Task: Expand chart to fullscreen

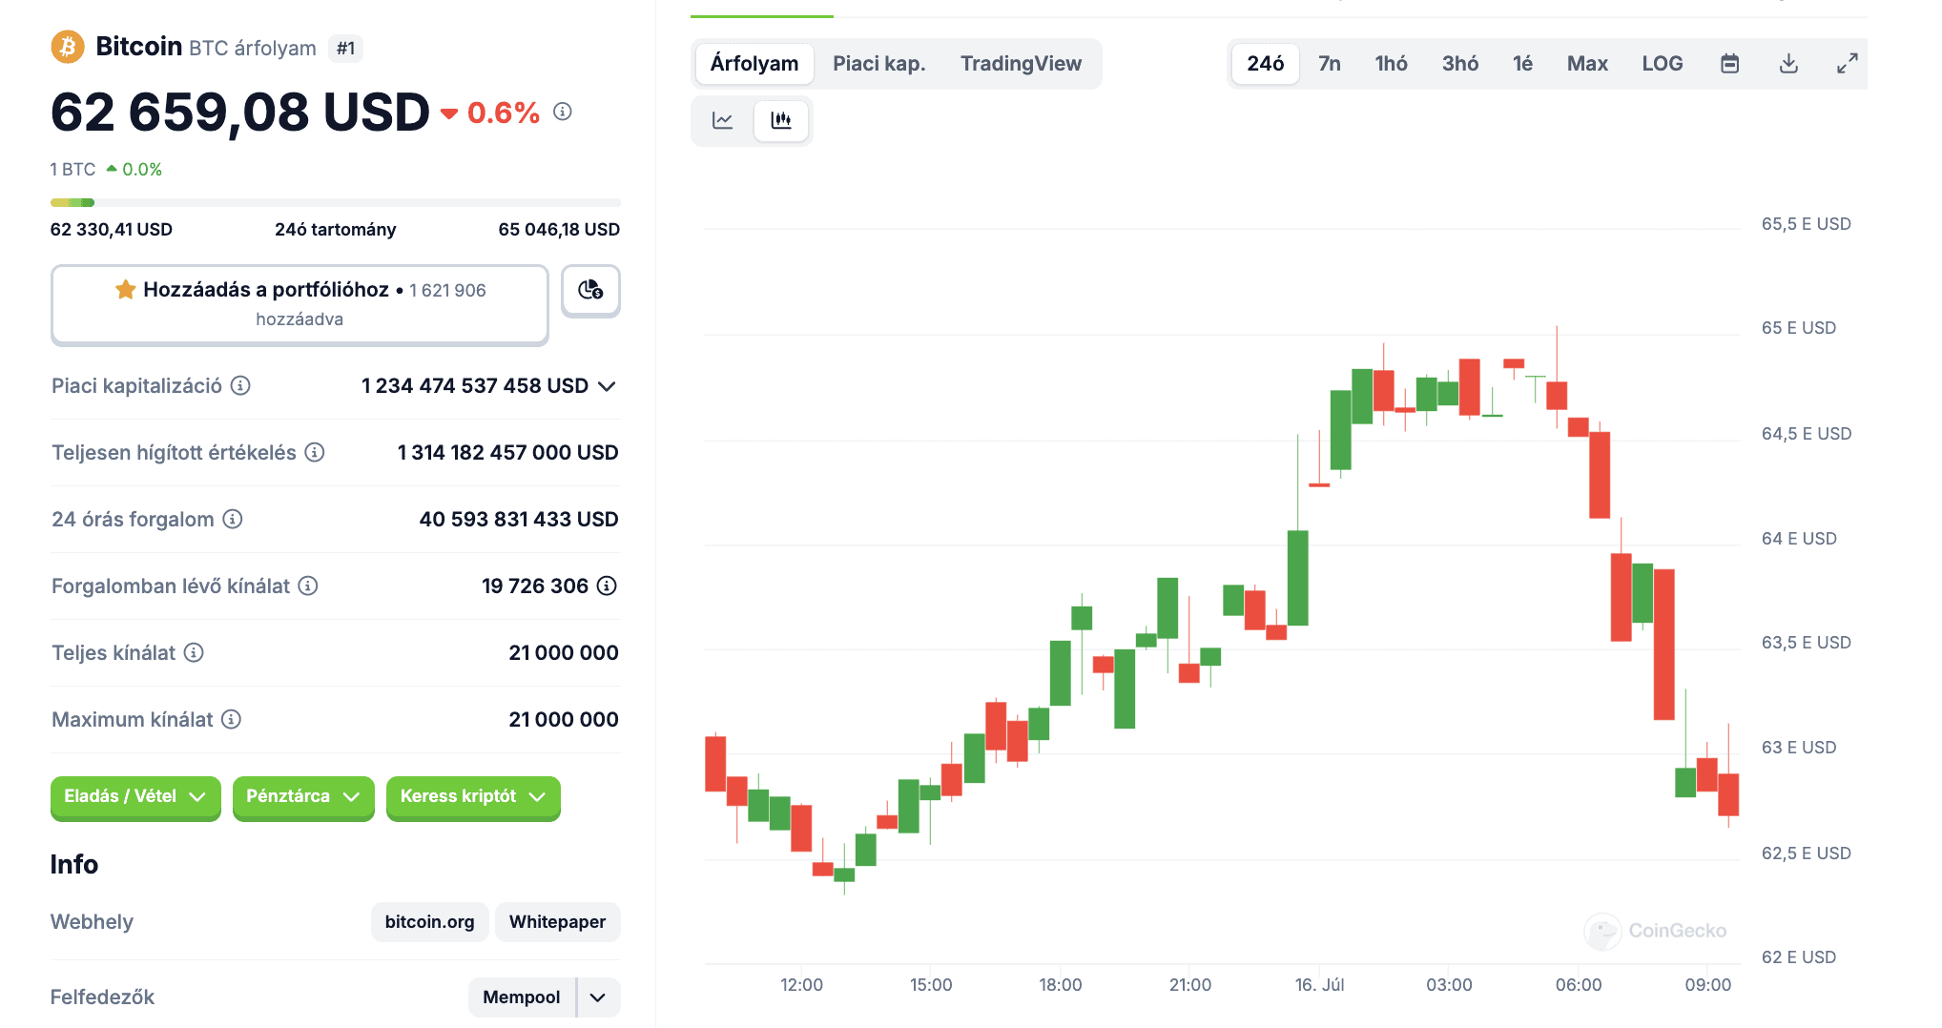Action: tap(1848, 64)
